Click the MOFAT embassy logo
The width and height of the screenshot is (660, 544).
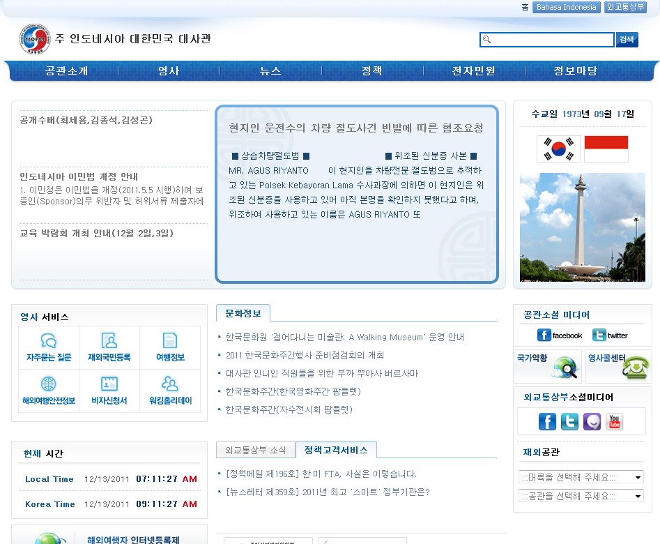(x=35, y=39)
